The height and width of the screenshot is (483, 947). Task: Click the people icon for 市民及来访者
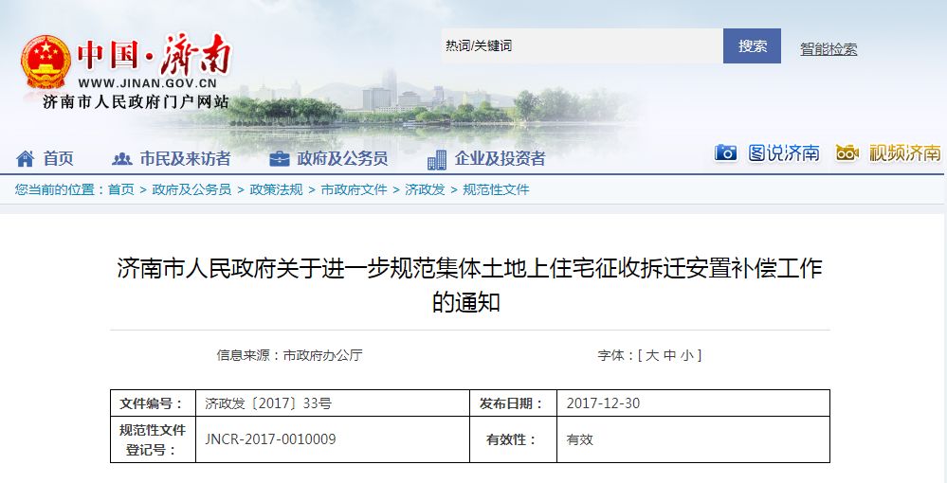coord(121,159)
